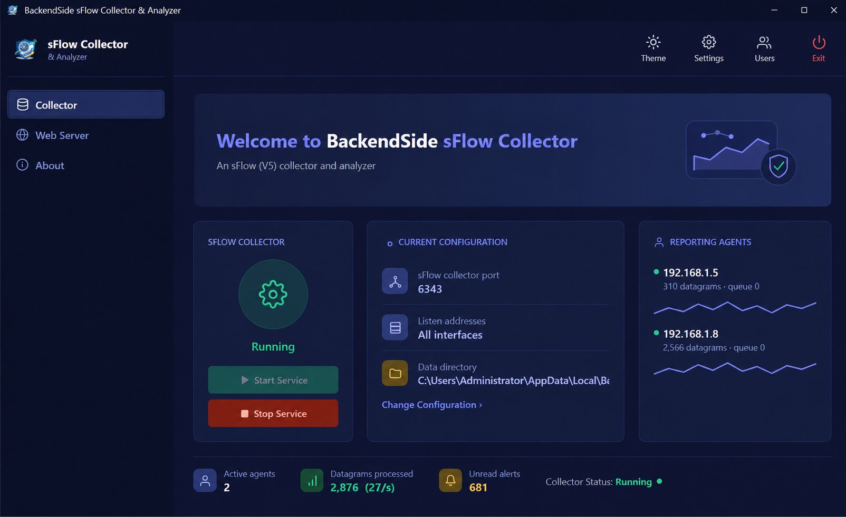Click the sparkline chart for agent 192.168.1.5
This screenshot has width=846, height=517.
click(735, 307)
